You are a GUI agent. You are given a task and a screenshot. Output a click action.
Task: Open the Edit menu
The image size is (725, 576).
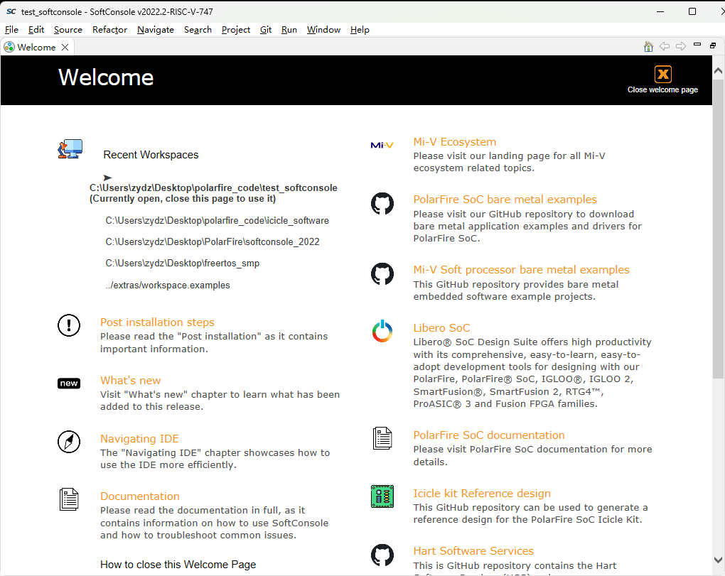[x=36, y=30]
